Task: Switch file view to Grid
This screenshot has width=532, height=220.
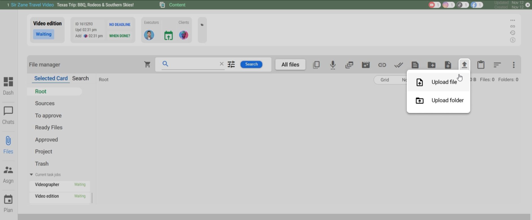Action: coord(384,80)
